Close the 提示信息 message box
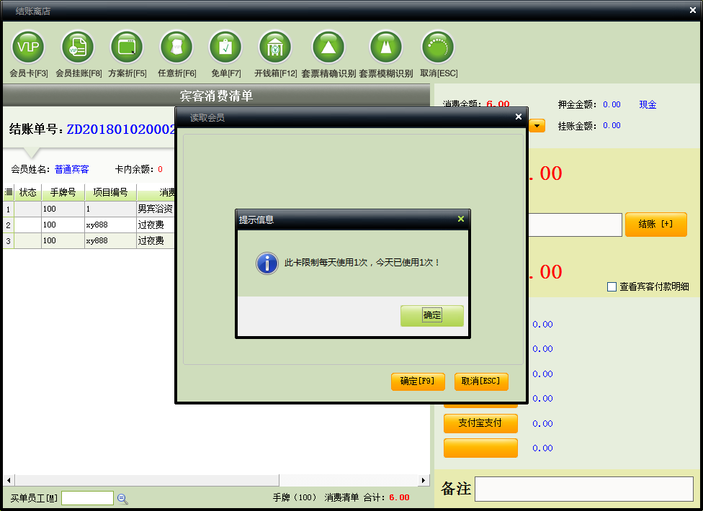The width and height of the screenshot is (703, 511). point(461,220)
